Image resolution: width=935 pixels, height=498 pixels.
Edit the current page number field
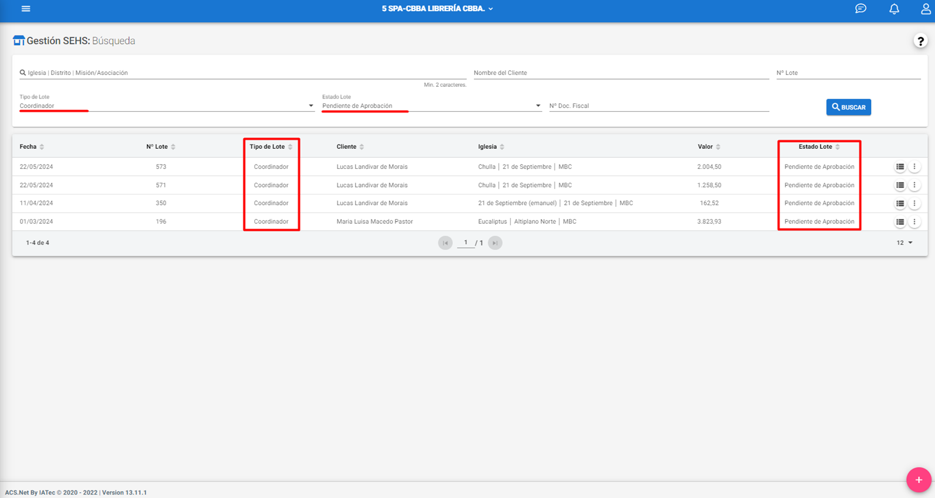click(x=466, y=243)
